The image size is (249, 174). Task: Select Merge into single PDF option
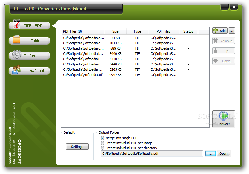click(119, 138)
